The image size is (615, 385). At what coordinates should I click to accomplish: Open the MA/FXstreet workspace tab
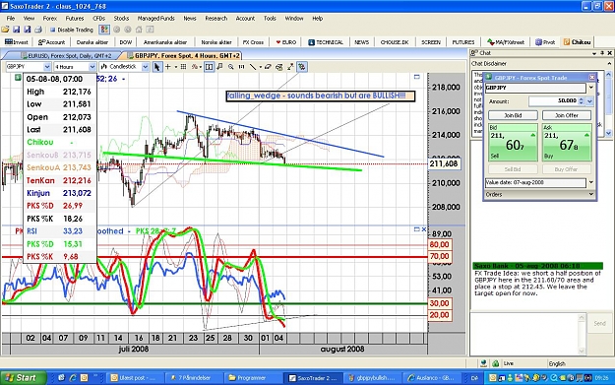pyautogui.click(x=505, y=42)
